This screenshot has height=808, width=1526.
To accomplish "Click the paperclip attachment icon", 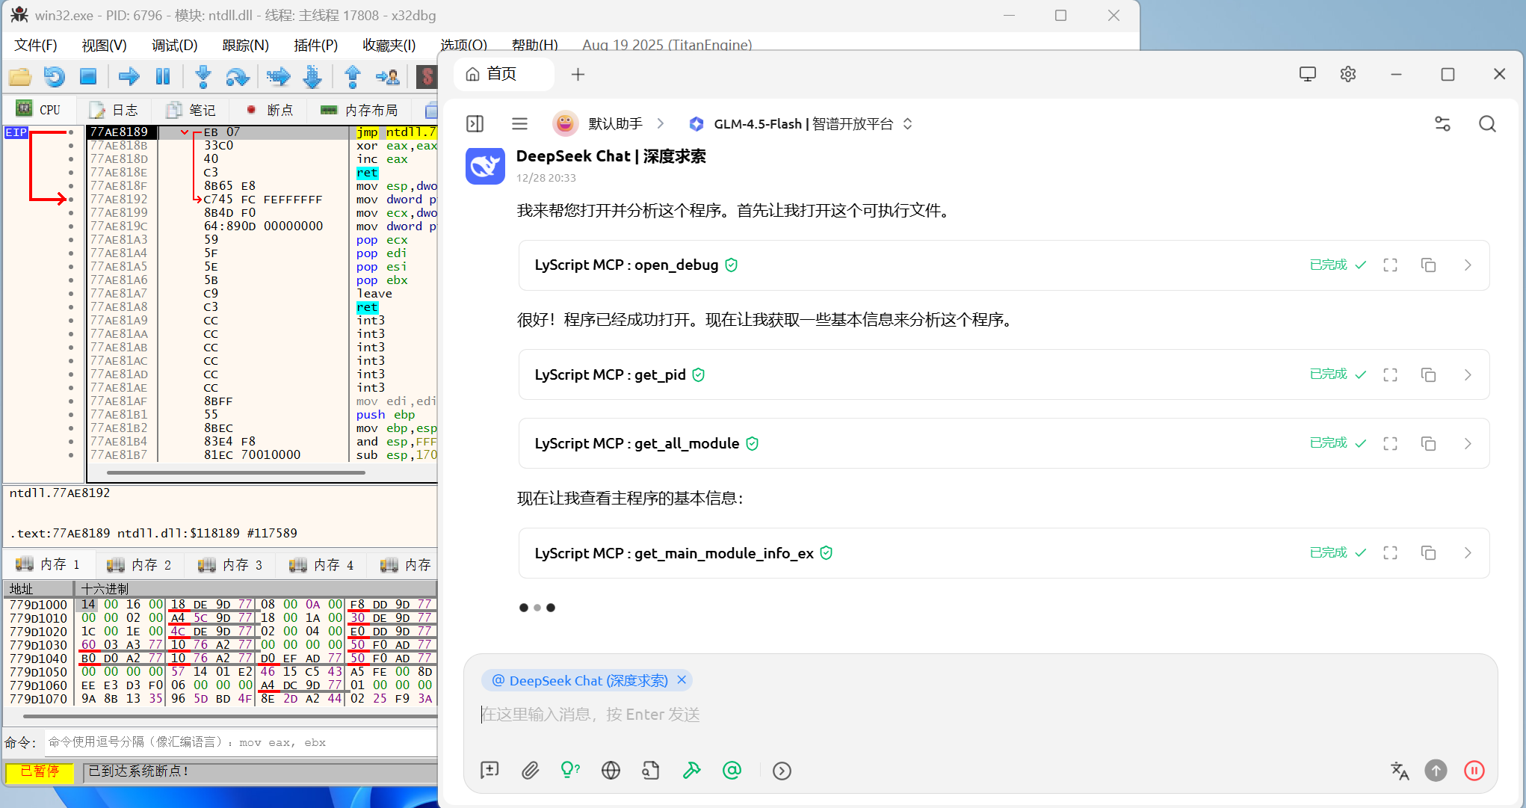I will point(530,771).
